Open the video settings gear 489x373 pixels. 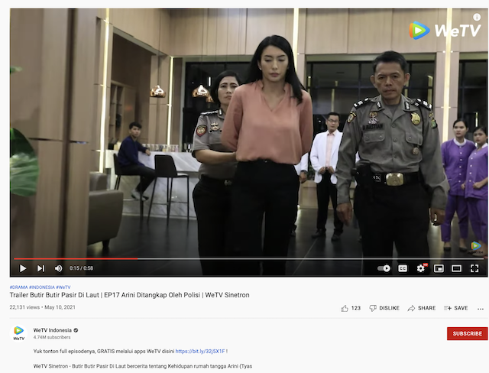pos(421,268)
